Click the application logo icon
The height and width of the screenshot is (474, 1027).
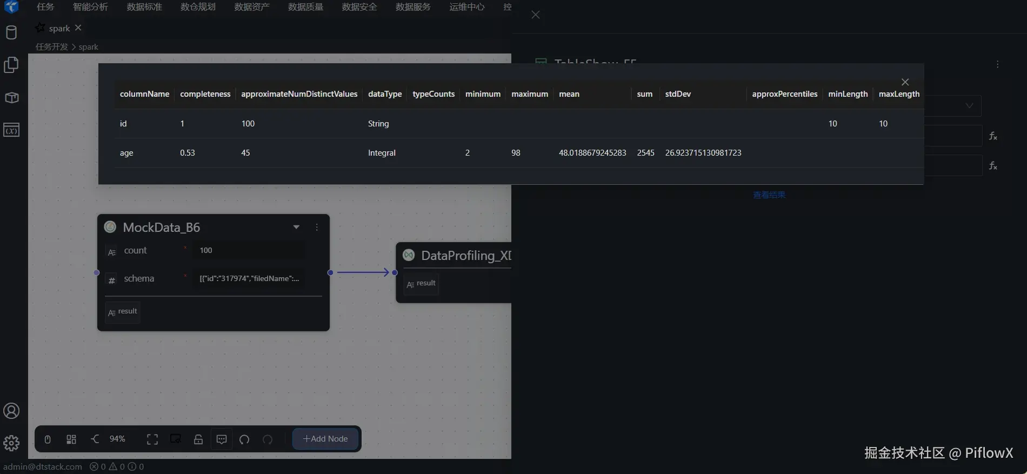coord(11,7)
